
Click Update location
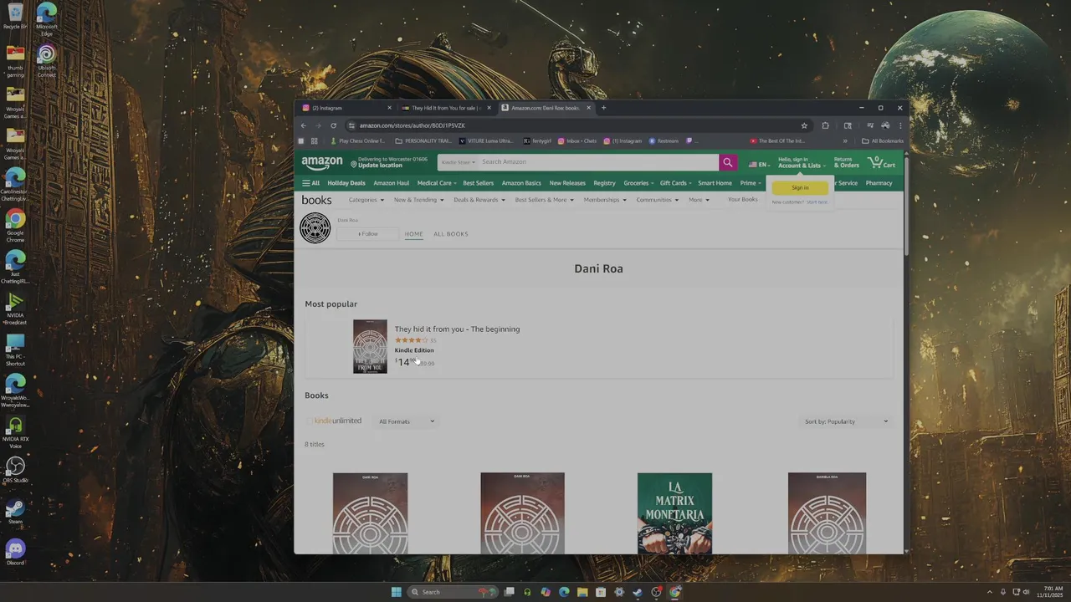(380, 166)
